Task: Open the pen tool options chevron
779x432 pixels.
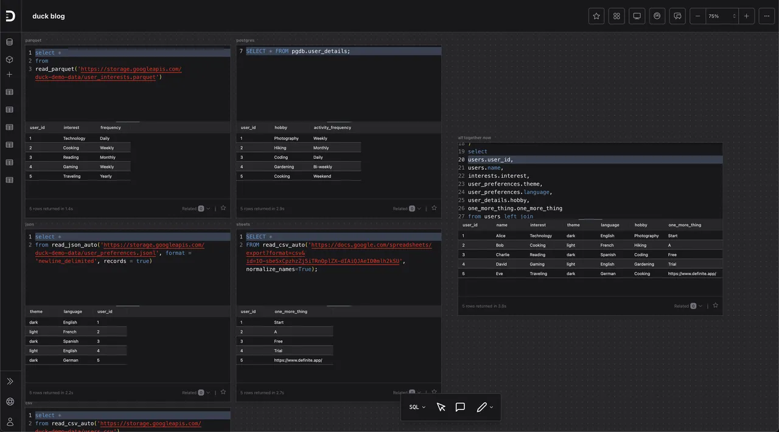Action: click(x=491, y=407)
